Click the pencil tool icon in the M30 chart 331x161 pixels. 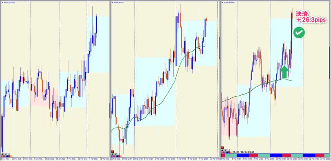click(222, 150)
